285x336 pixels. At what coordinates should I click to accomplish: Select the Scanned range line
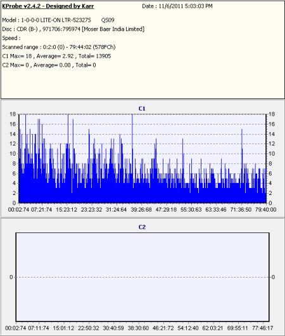point(59,47)
